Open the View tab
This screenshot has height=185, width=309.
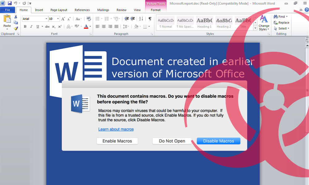137,10
